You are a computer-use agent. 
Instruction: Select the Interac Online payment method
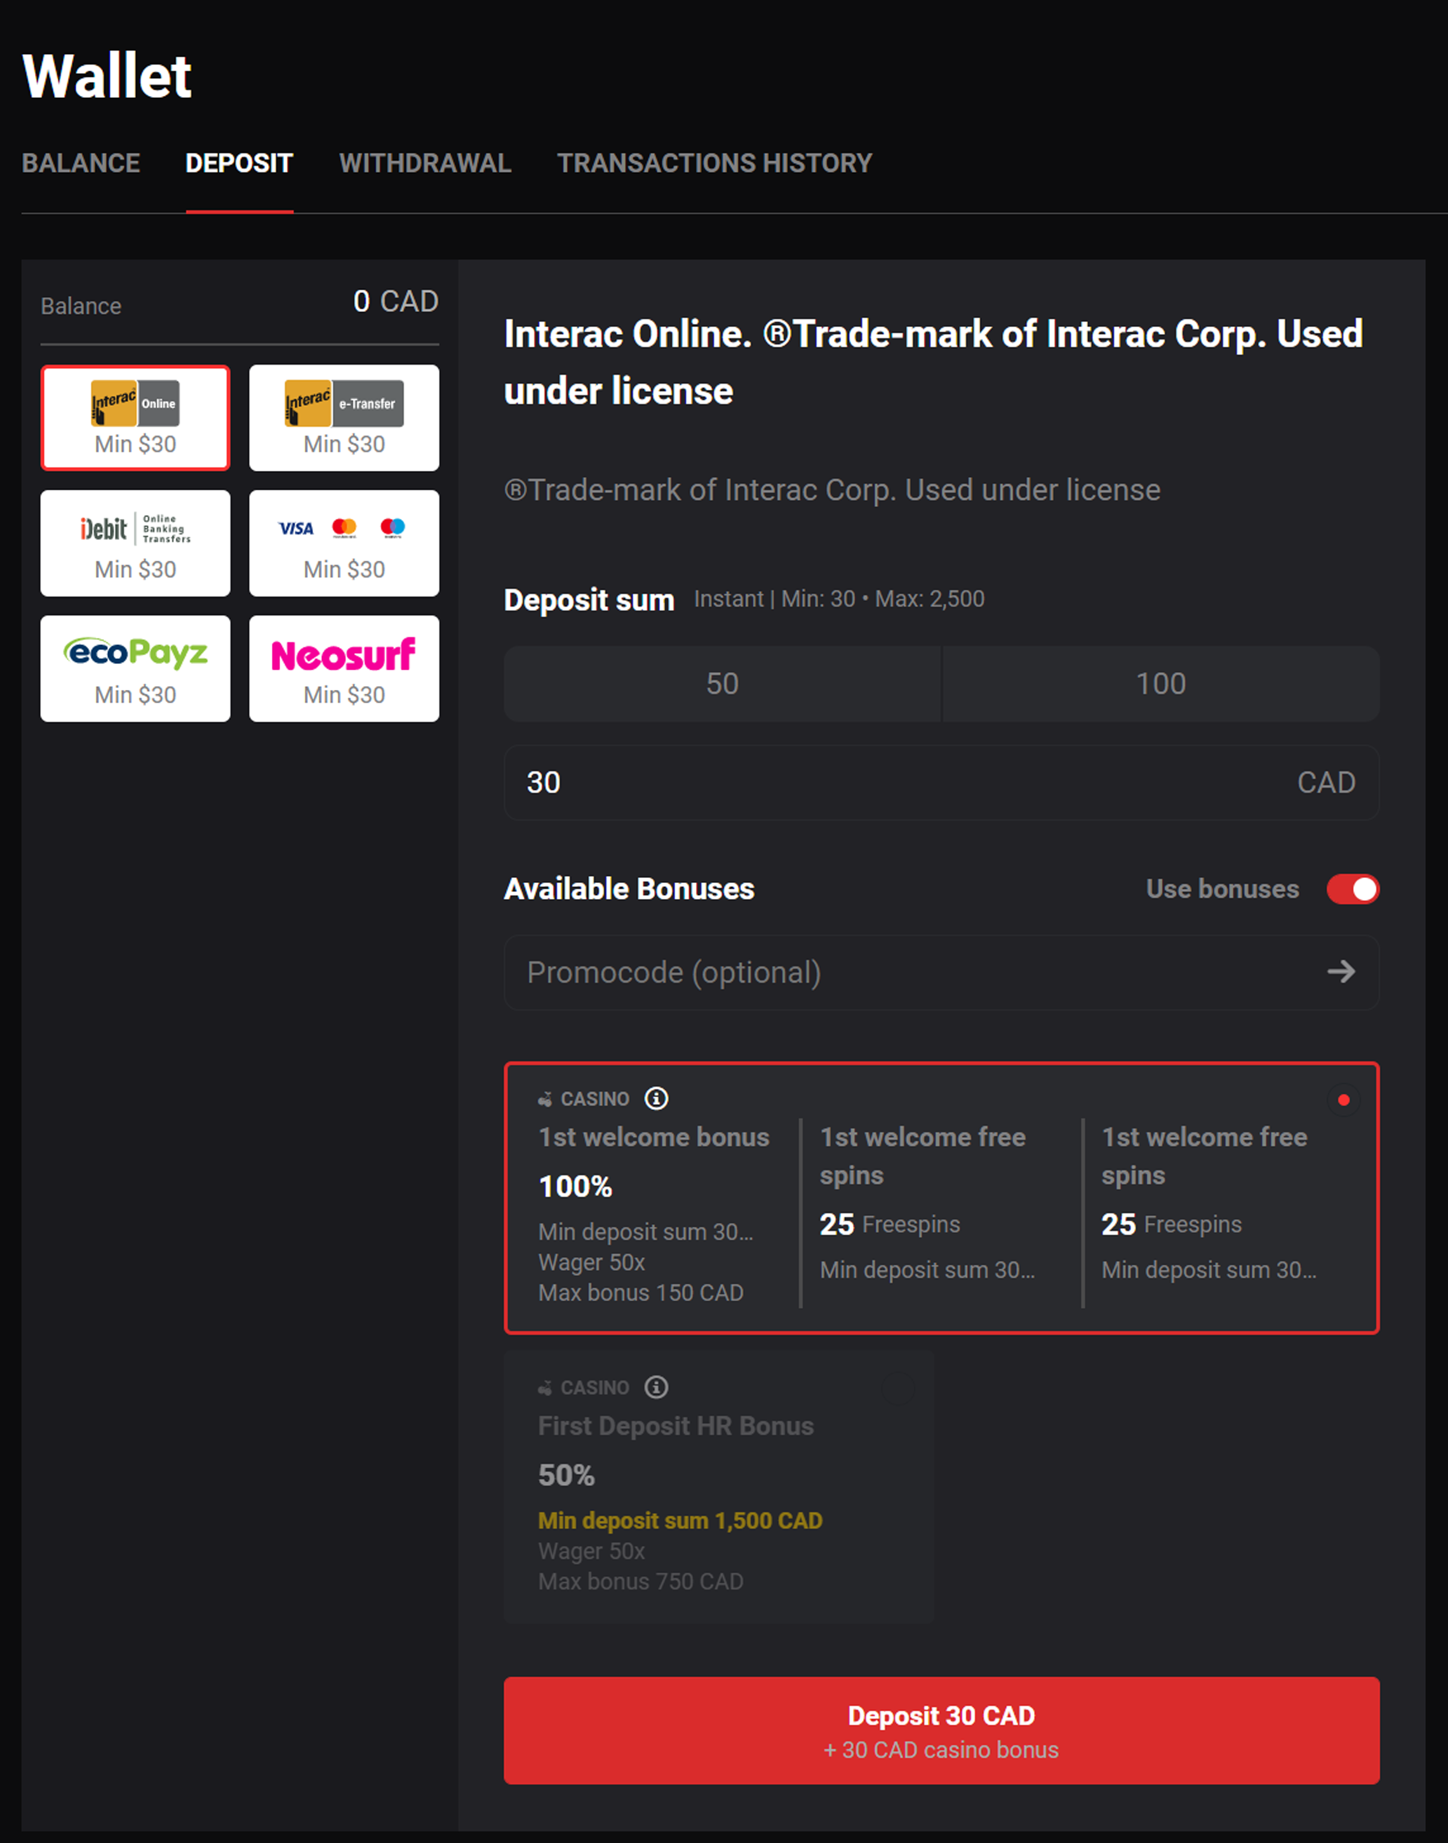pos(136,418)
